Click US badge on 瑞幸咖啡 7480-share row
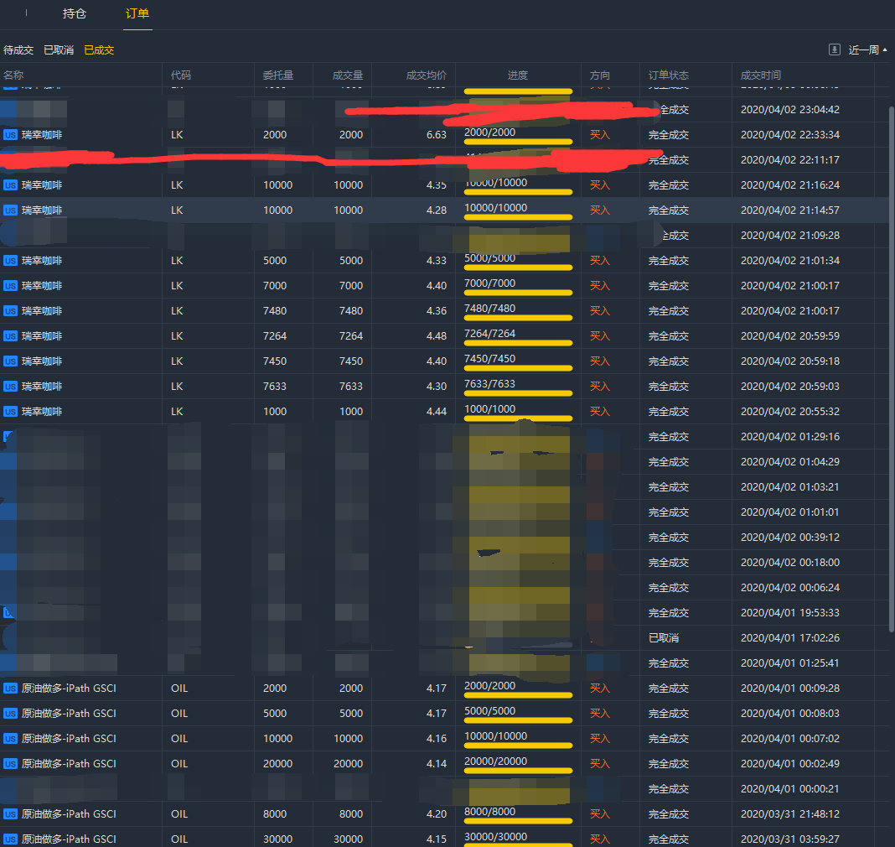 [10, 310]
